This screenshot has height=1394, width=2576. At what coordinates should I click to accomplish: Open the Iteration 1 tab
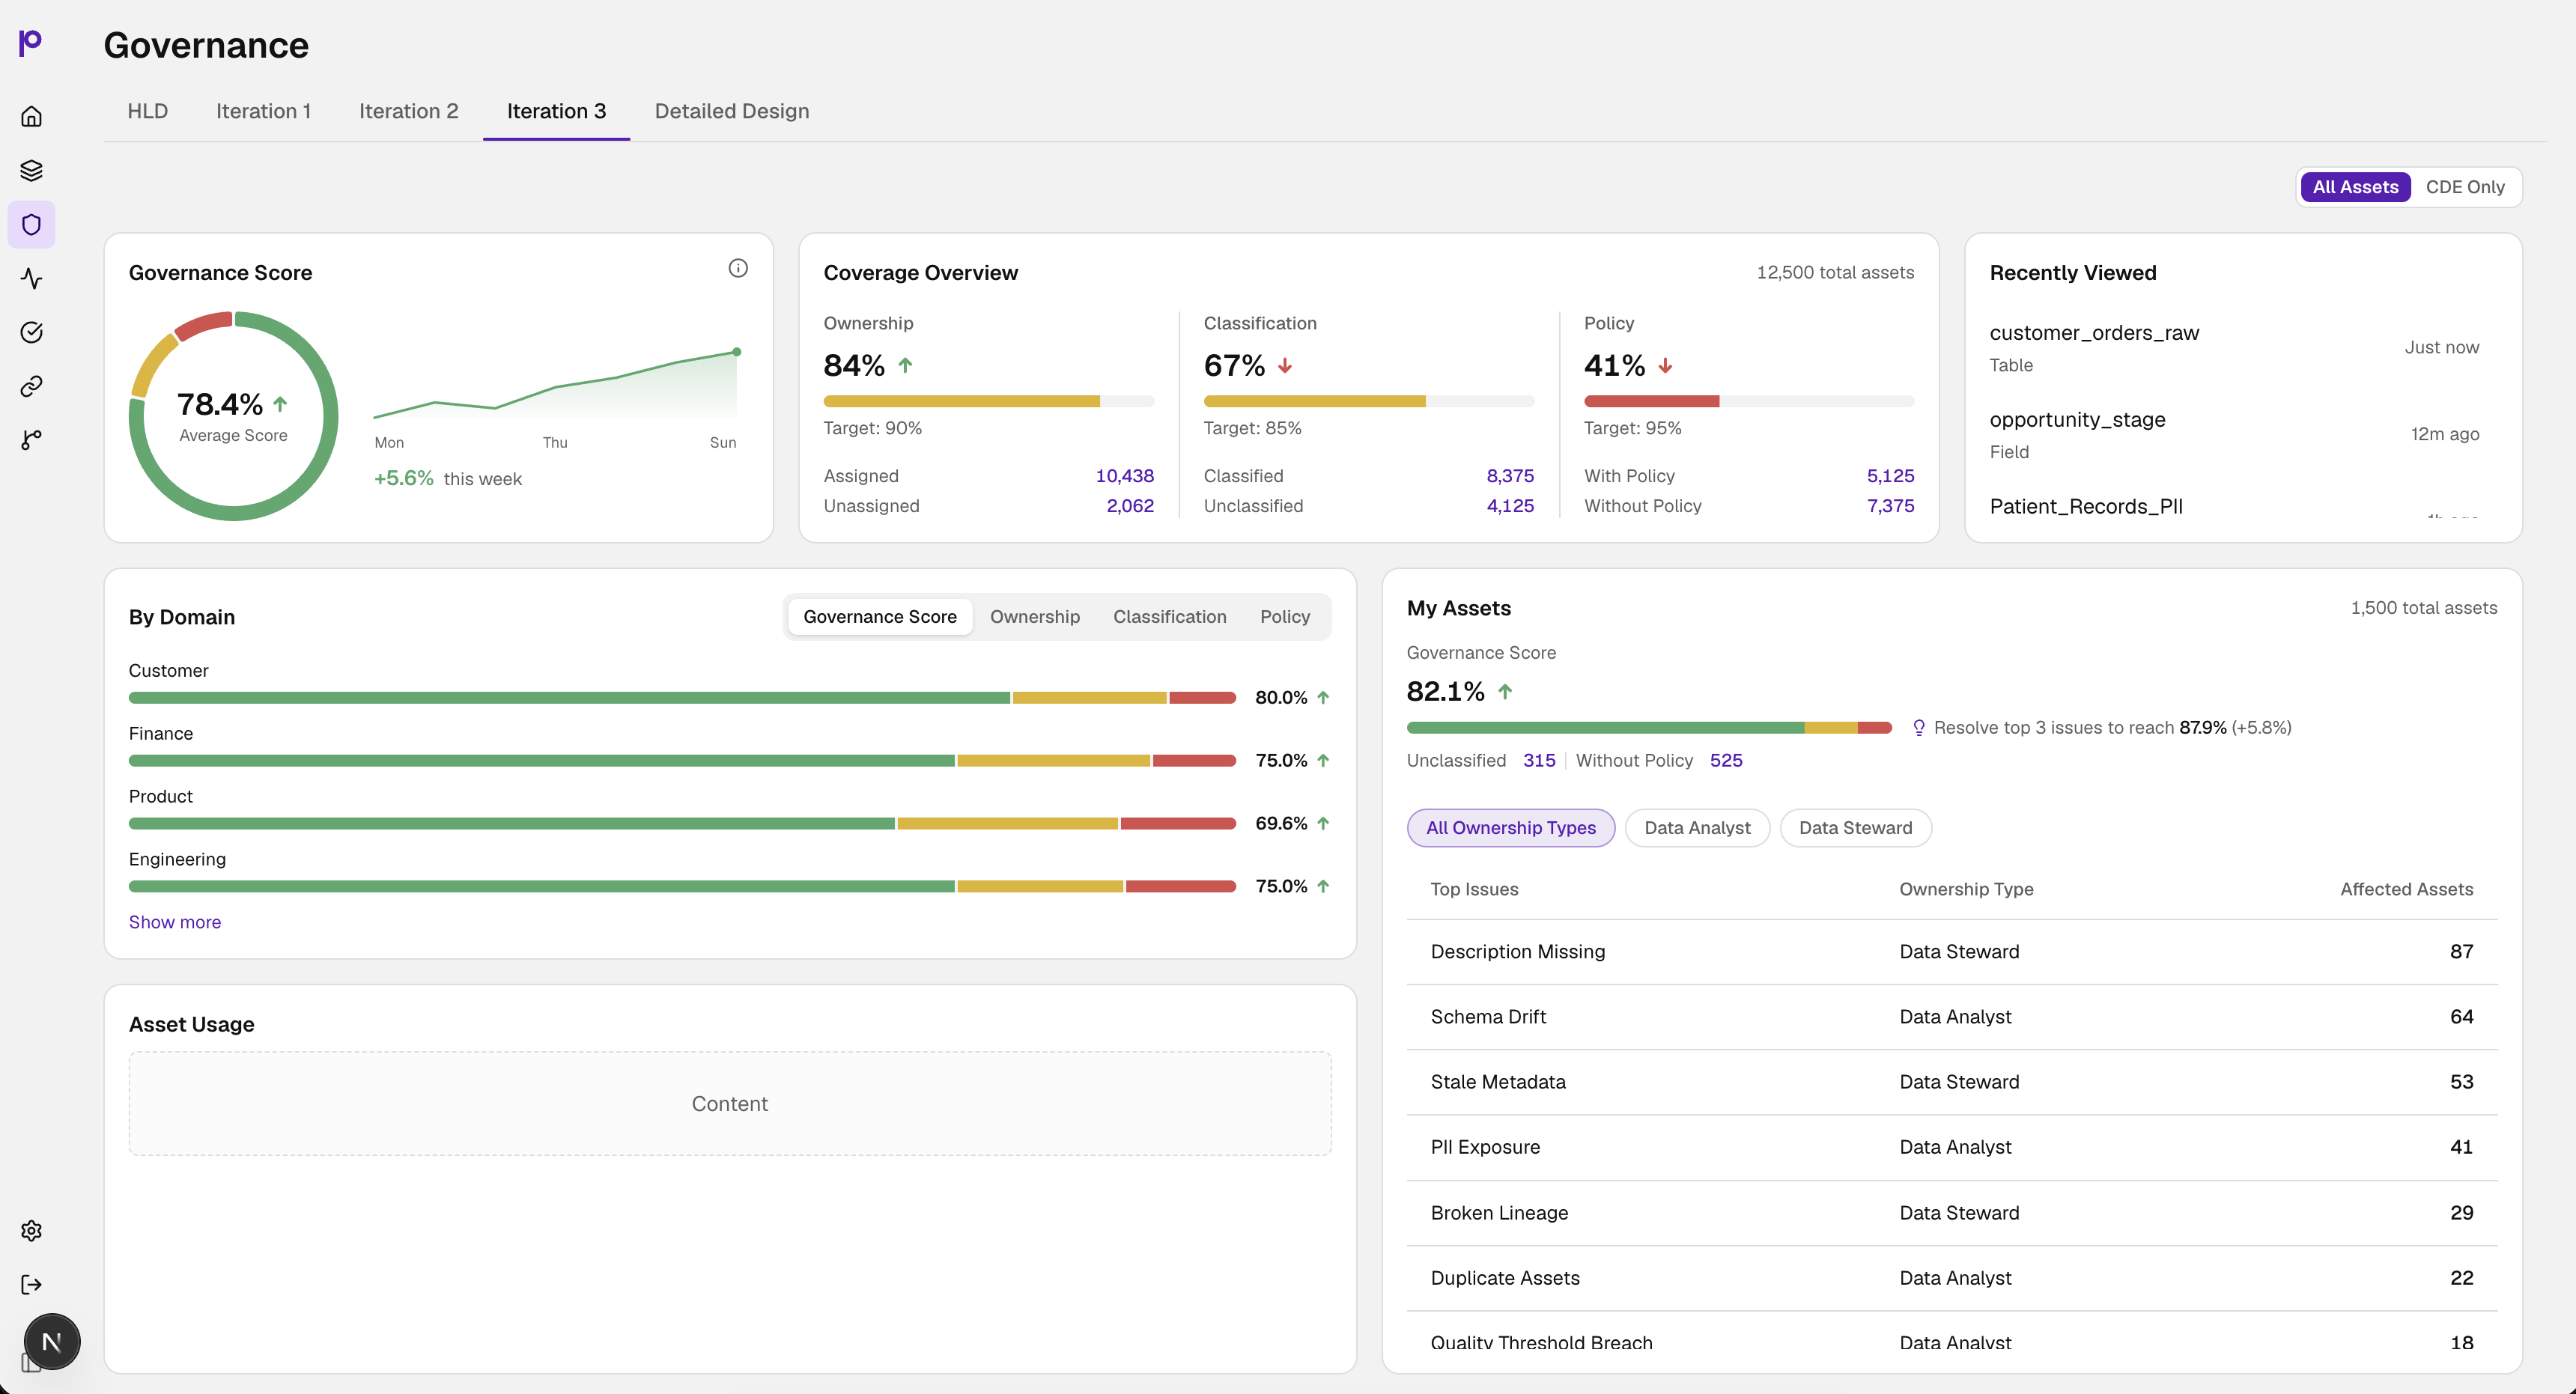pyautogui.click(x=263, y=111)
